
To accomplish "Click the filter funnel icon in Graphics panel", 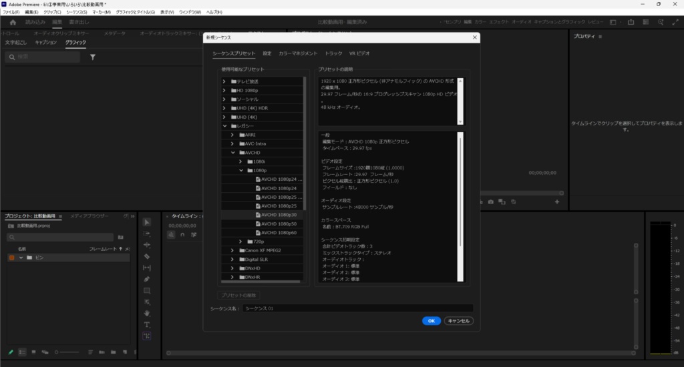I will click(93, 57).
